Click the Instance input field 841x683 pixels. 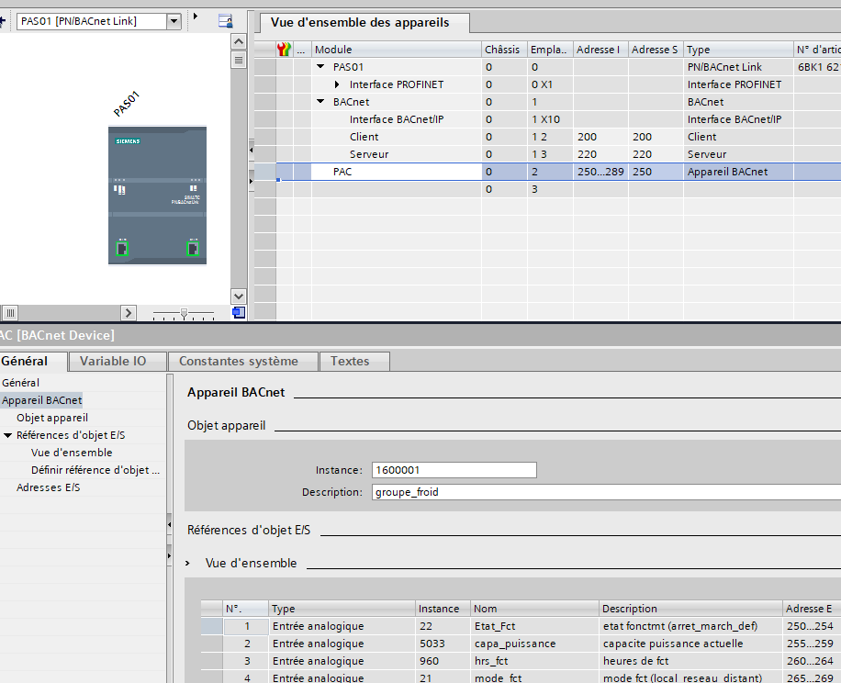coord(454,470)
